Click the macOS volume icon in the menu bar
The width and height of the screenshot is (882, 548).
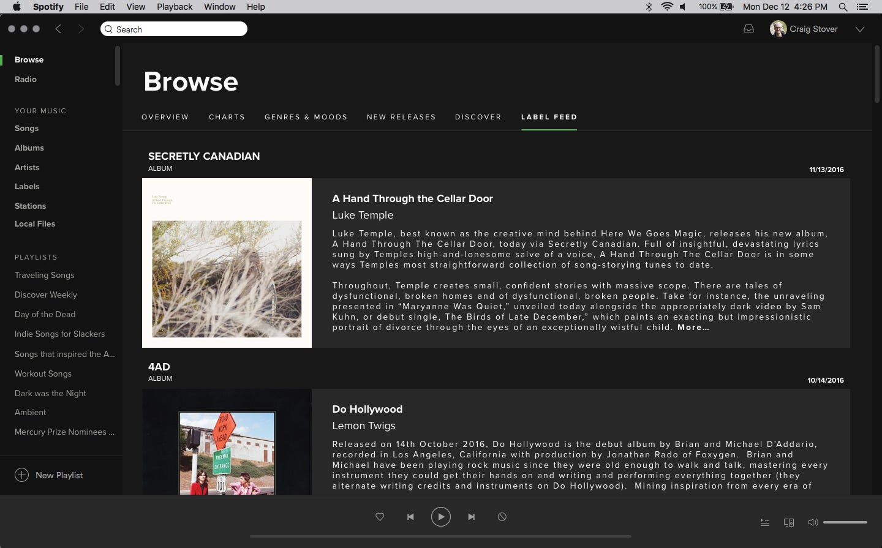684,7
